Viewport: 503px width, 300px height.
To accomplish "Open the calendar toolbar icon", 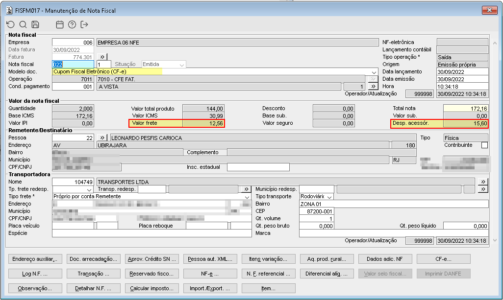I will pyautogui.click(x=60, y=24).
